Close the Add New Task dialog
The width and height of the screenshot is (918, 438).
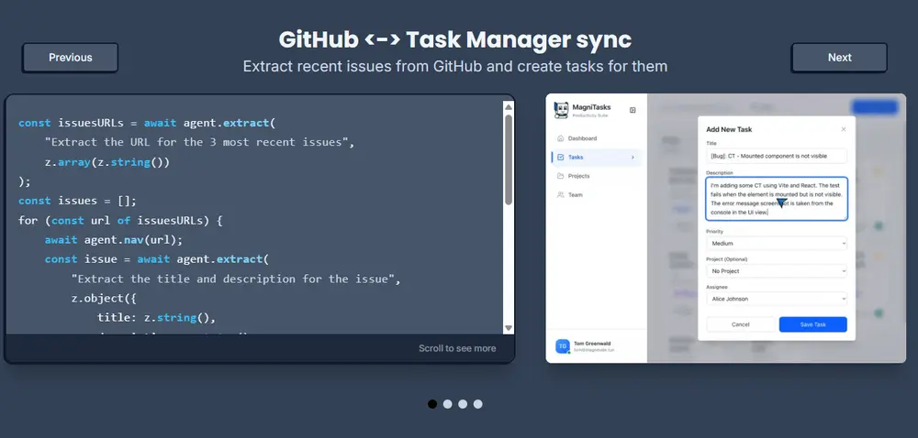pos(844,129)
